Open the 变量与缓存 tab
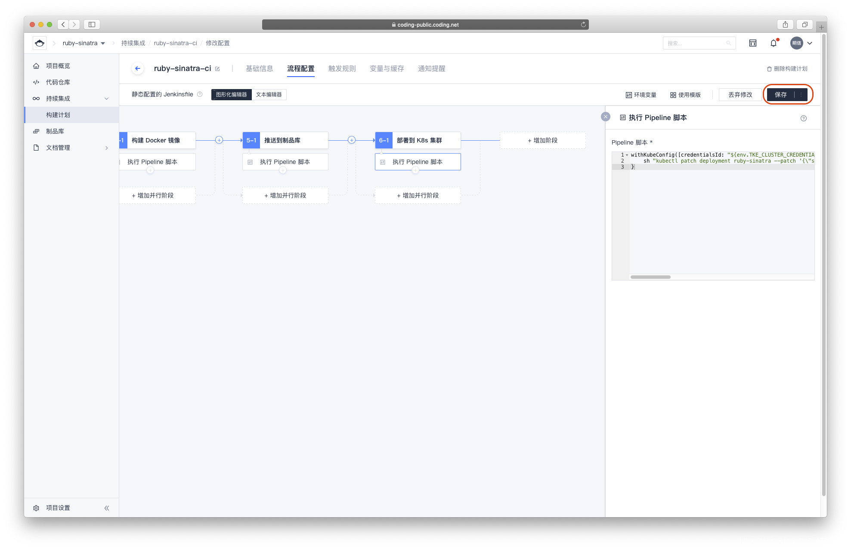The height and width of the screenshot is (549, 851). point(387,69)
